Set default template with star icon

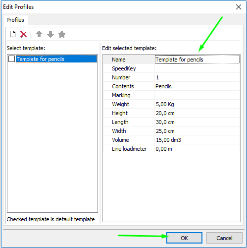pos(62,34)
